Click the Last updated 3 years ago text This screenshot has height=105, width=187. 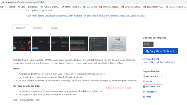39,11
